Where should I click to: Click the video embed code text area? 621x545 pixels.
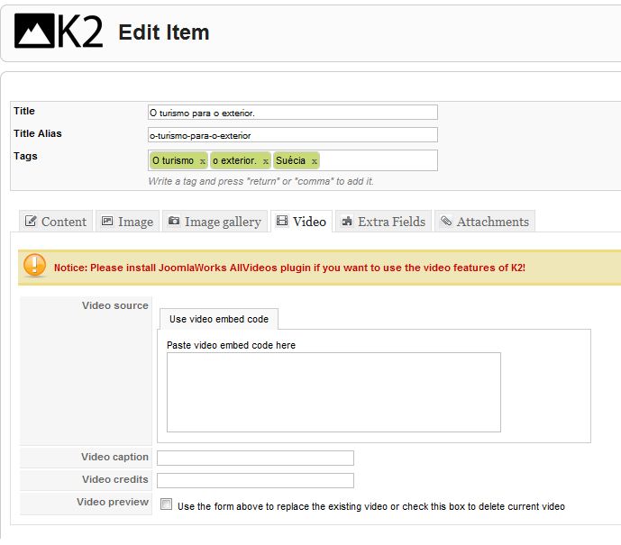(333, 392)
